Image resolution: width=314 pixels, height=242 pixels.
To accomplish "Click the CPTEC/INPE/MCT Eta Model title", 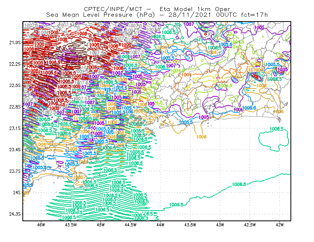I will (157, 9).
